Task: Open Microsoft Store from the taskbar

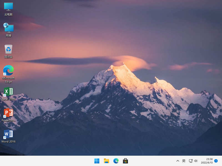Action: (125, 161)
